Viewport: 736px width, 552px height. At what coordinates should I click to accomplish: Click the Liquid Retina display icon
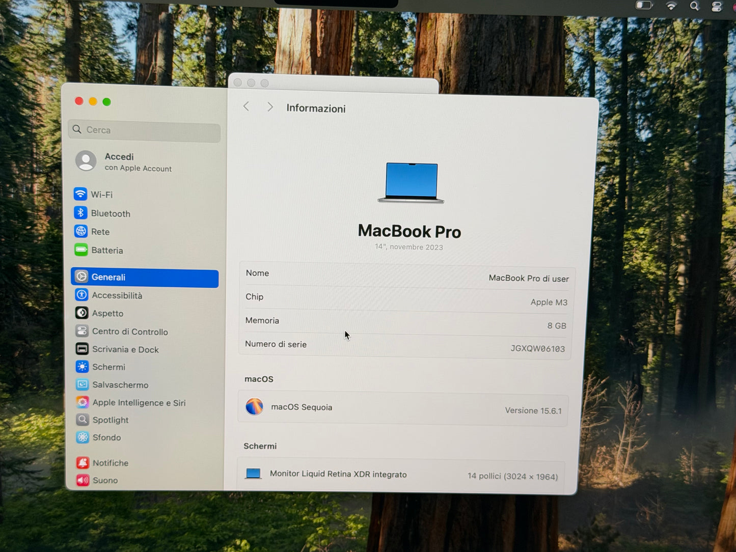pos(253,474)
